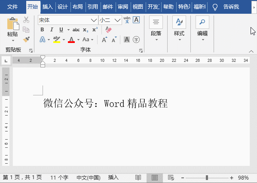Click the zoom out minus button
Viewport: 257px width, 183px height.
coord(183,178)
